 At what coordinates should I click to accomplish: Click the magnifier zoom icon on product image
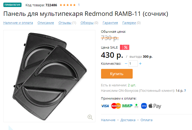tap(90, 117)
